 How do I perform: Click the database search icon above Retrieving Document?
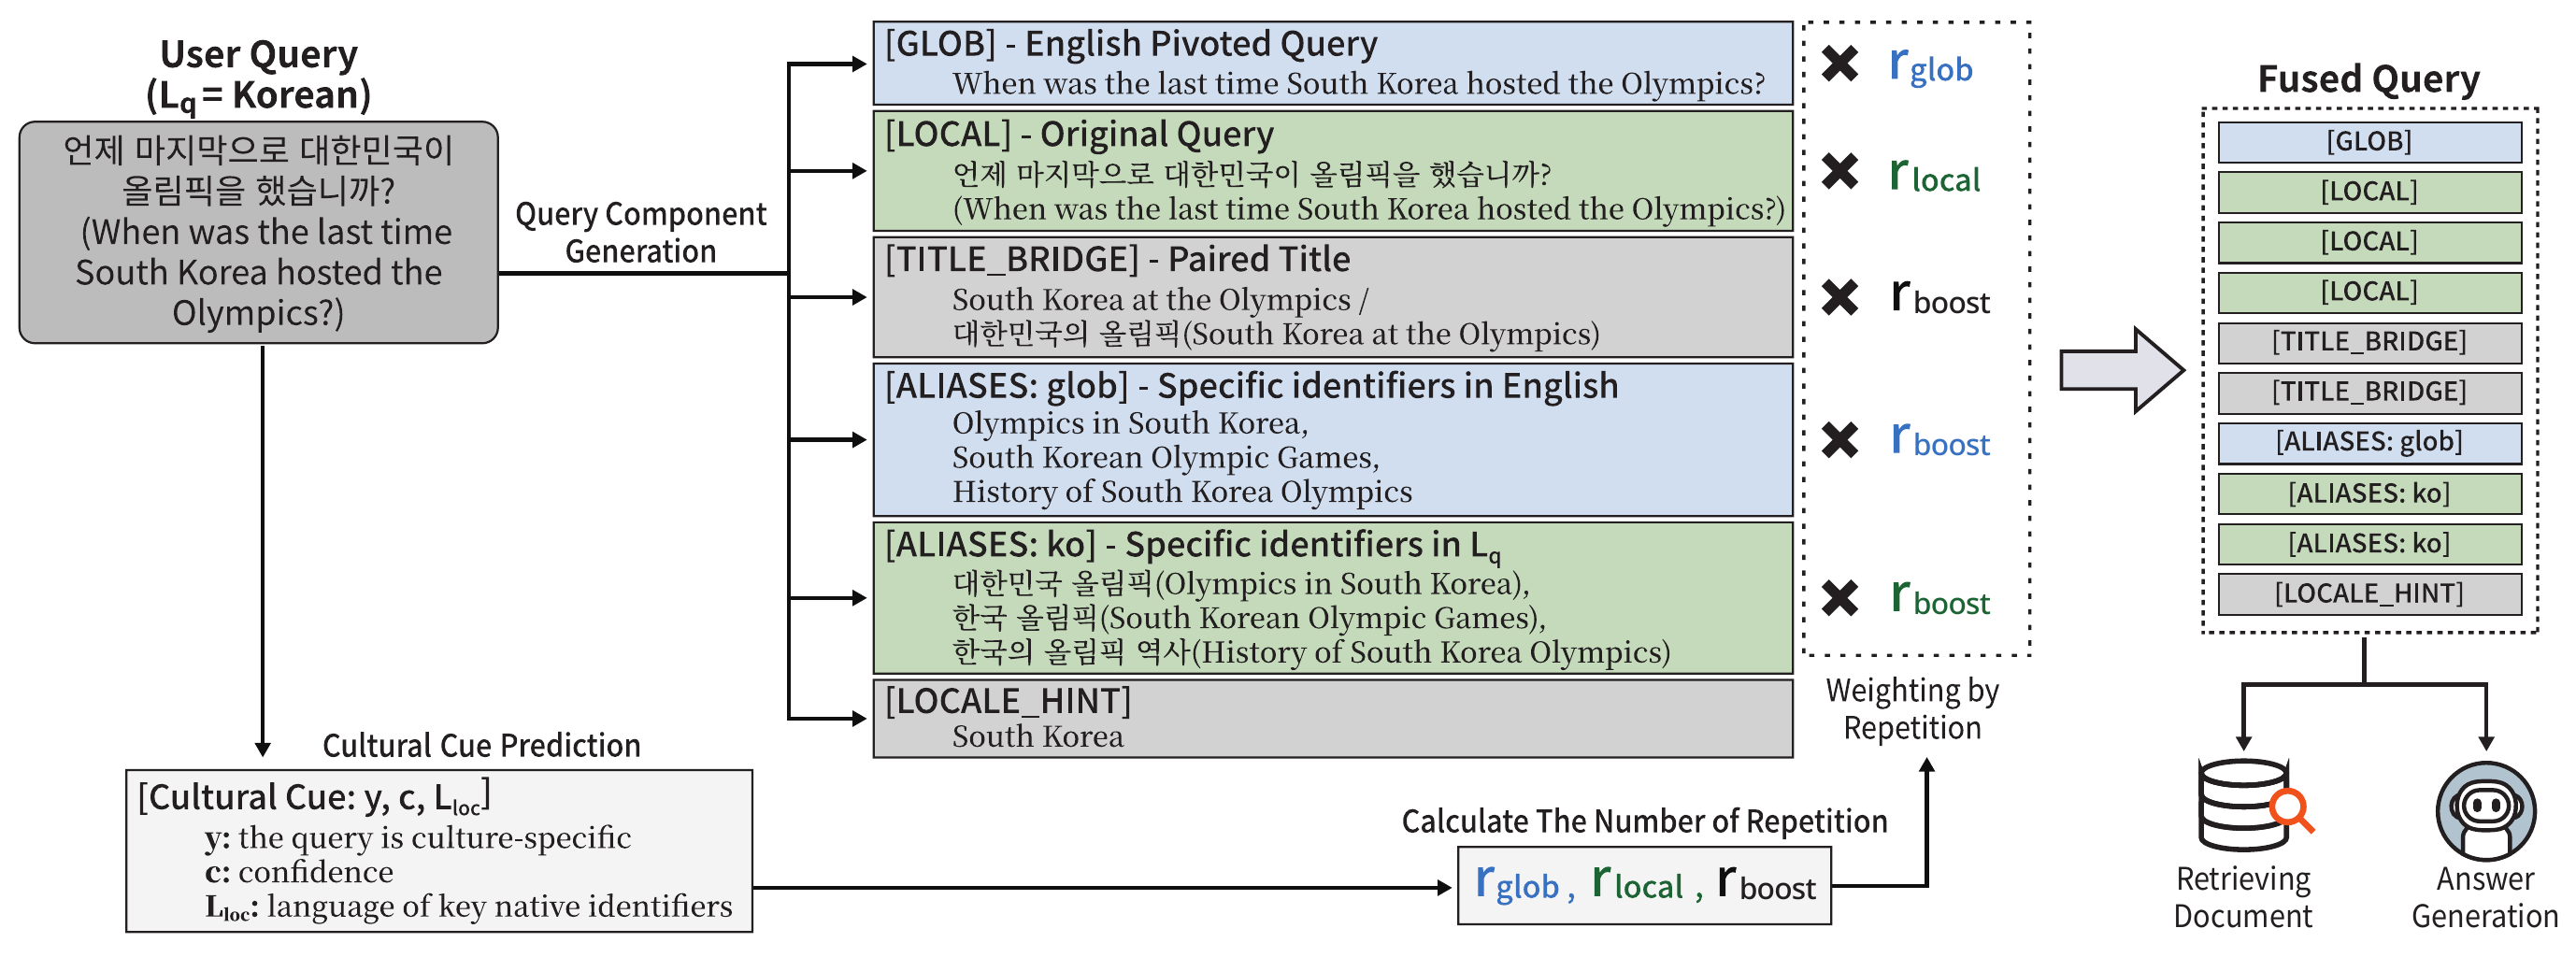click(x=2252, y=804)
